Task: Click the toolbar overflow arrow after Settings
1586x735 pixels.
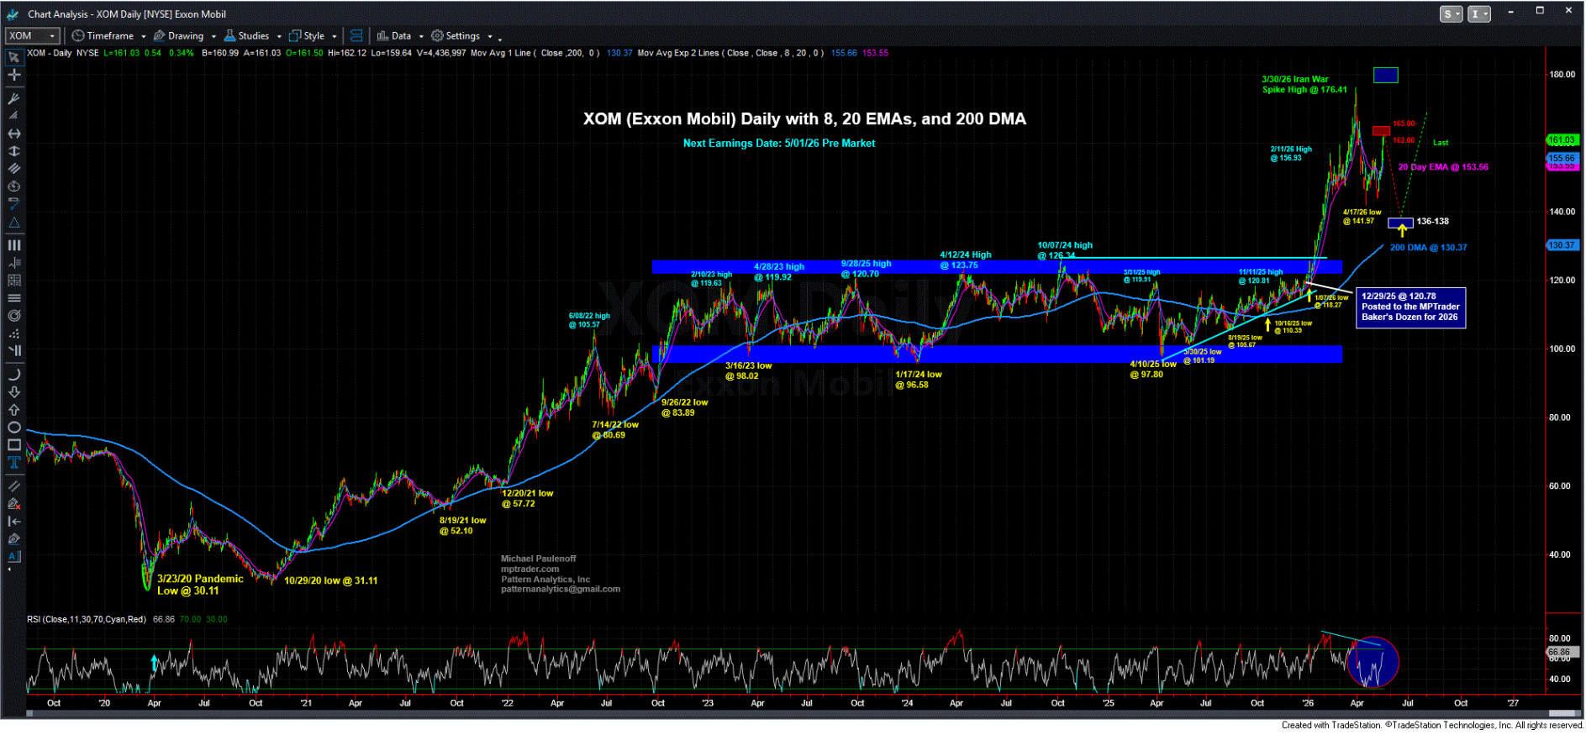Action: pos(500,39)
